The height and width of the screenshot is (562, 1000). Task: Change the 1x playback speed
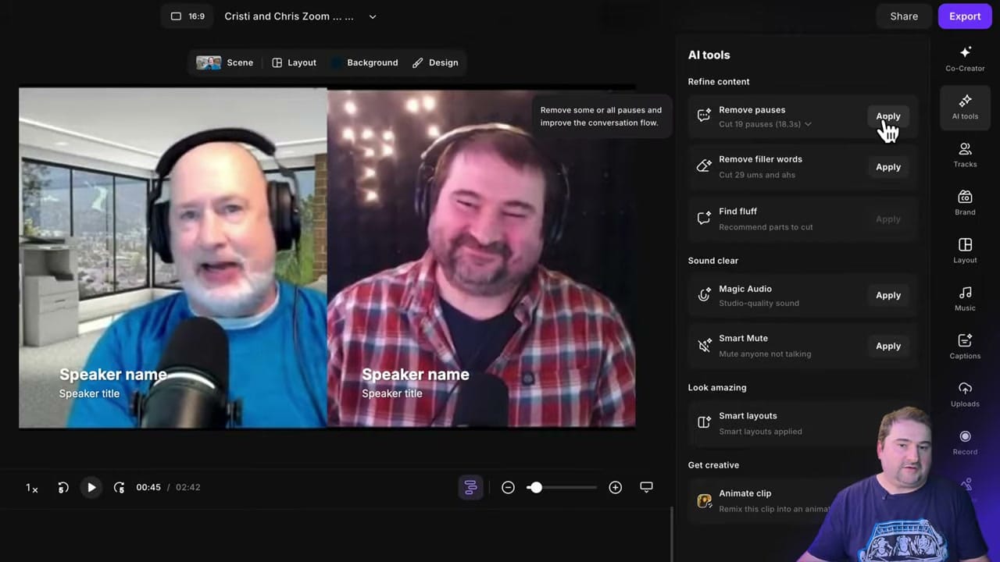point(32,487)
